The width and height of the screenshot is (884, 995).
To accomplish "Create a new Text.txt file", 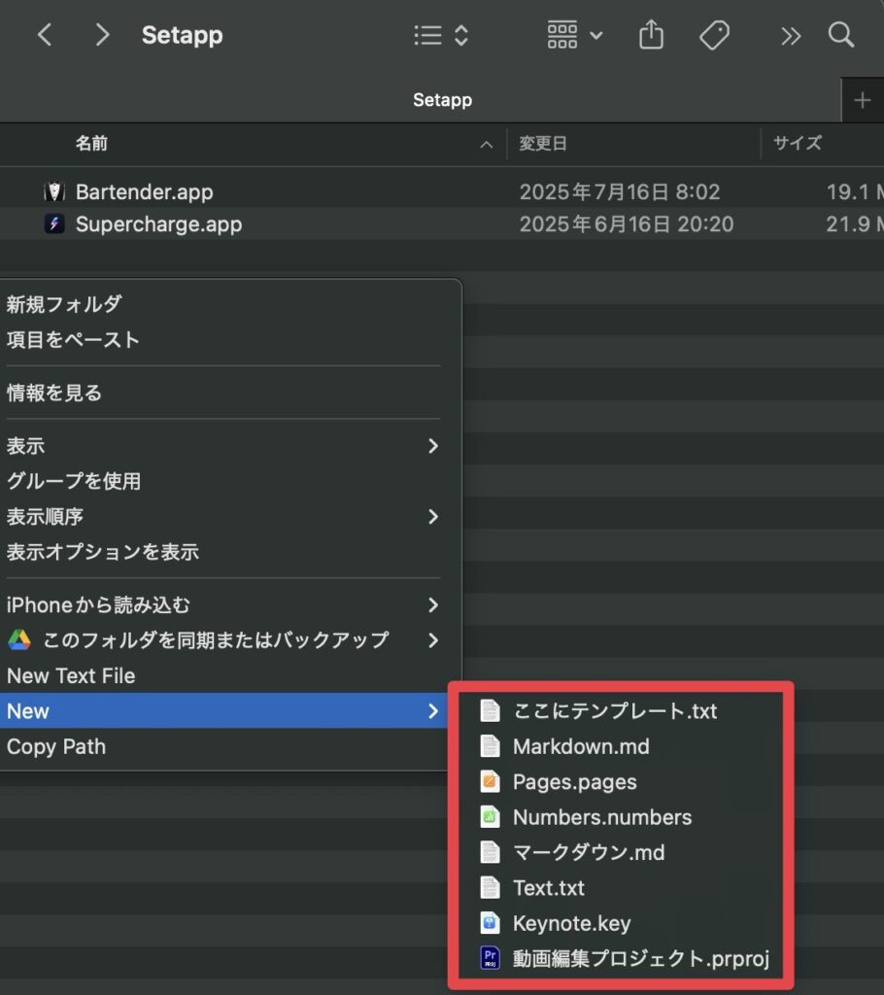I will pos(622,888).
